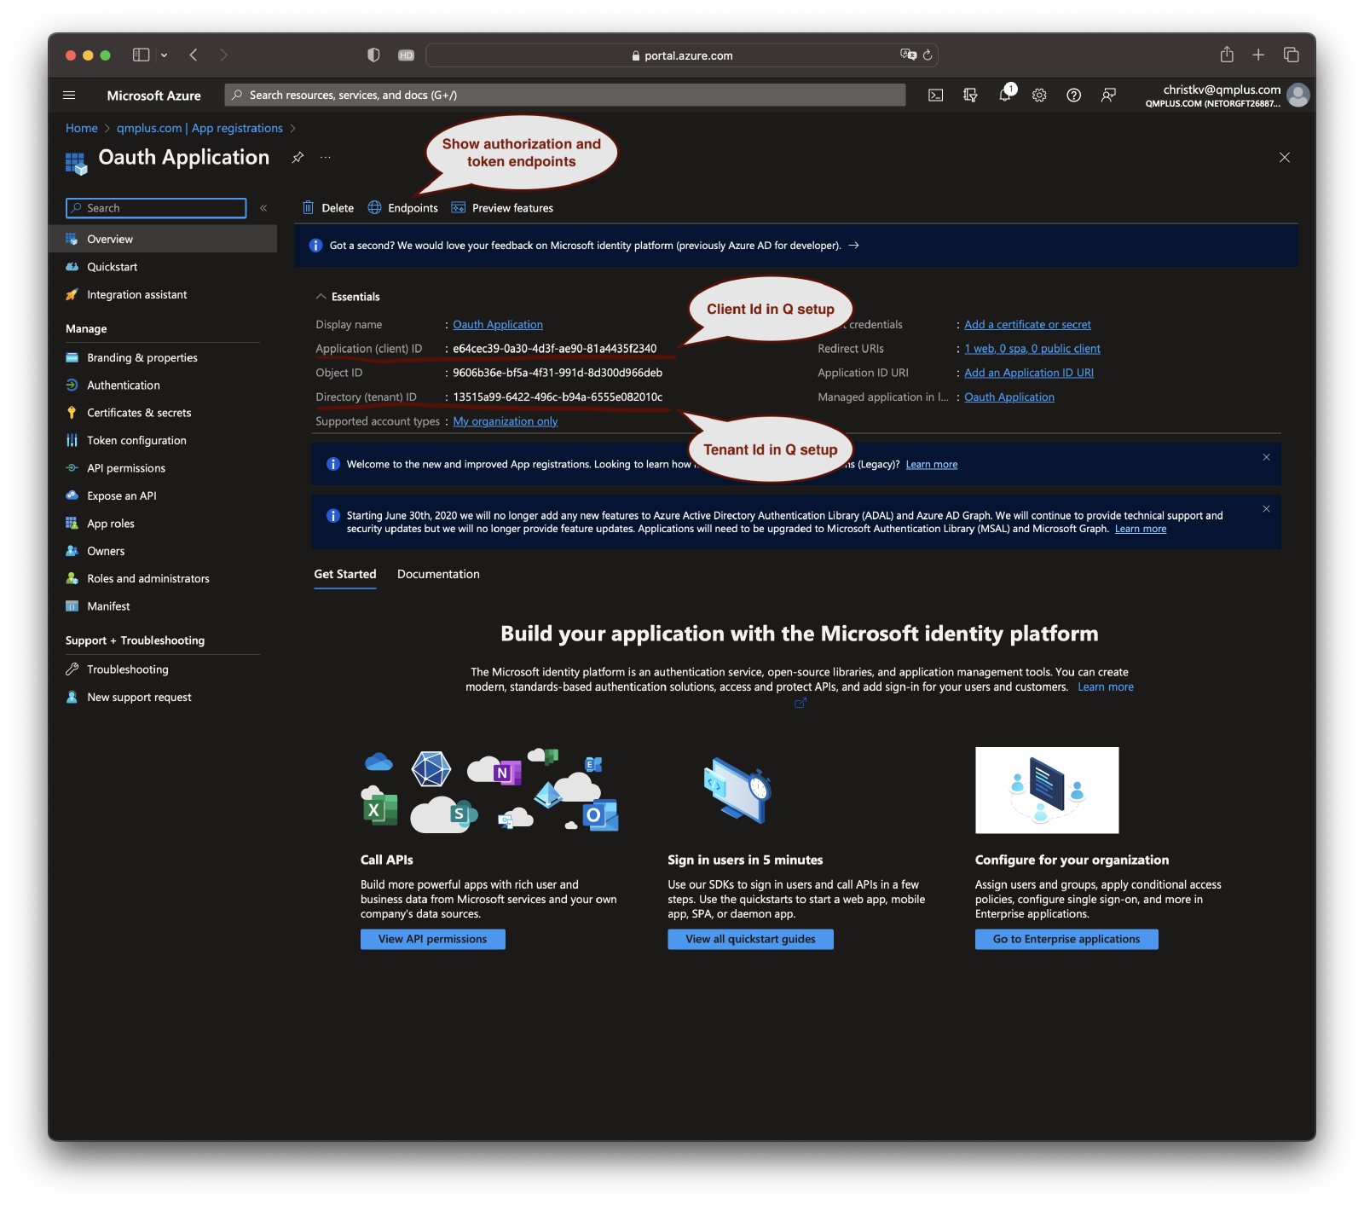Image resolution: width=1364 pixels, height=1205 pixels.
Task: Collapse the Essentials section
Action: [x=321, y=297]
